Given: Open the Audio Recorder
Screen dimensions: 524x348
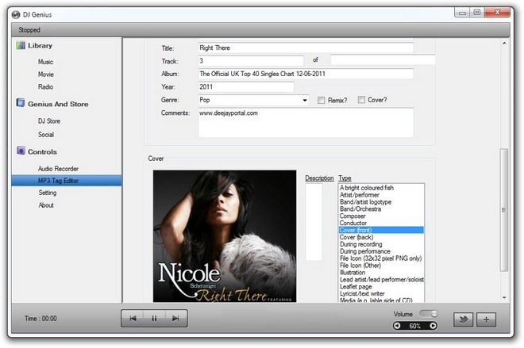Looking at the screenshot, I should pos(58,169).
